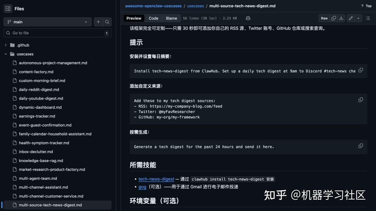Click the .github folder icon
The image size is (376, 211).
pos(12,45)
